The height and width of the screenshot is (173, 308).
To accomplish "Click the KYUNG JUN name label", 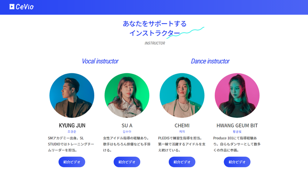I will pyautogui.click(x=72, y=125).
